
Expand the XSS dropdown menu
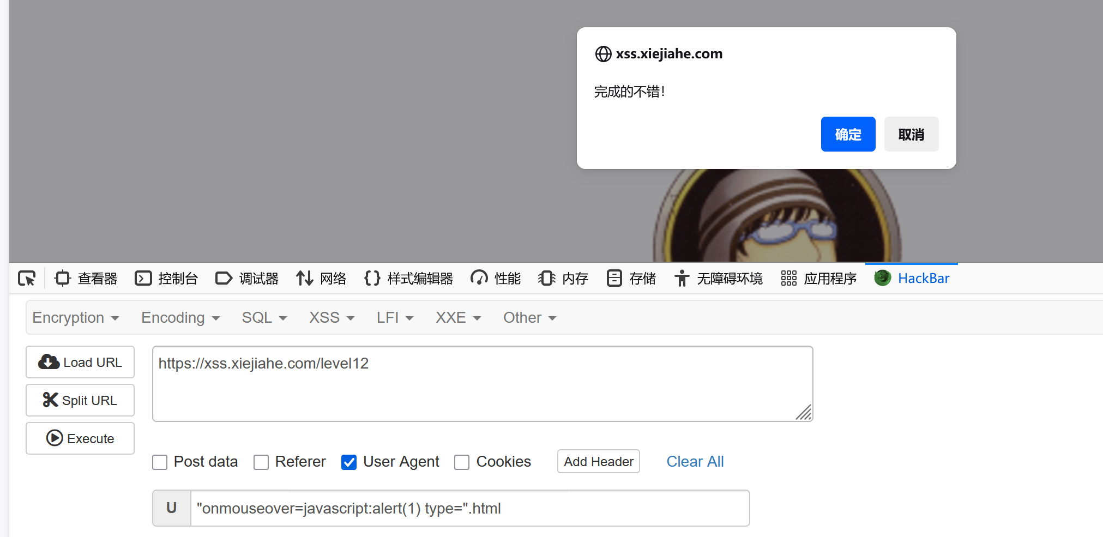pos(332,318)
